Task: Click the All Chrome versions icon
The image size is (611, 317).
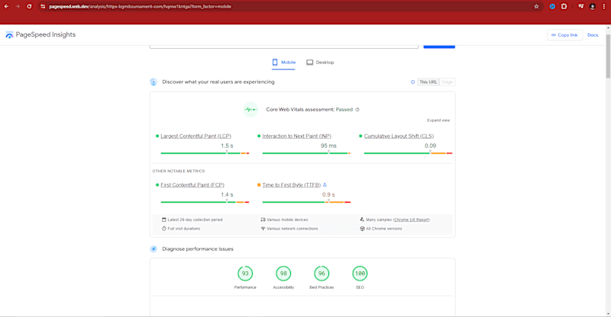Action: pos(362,229)
